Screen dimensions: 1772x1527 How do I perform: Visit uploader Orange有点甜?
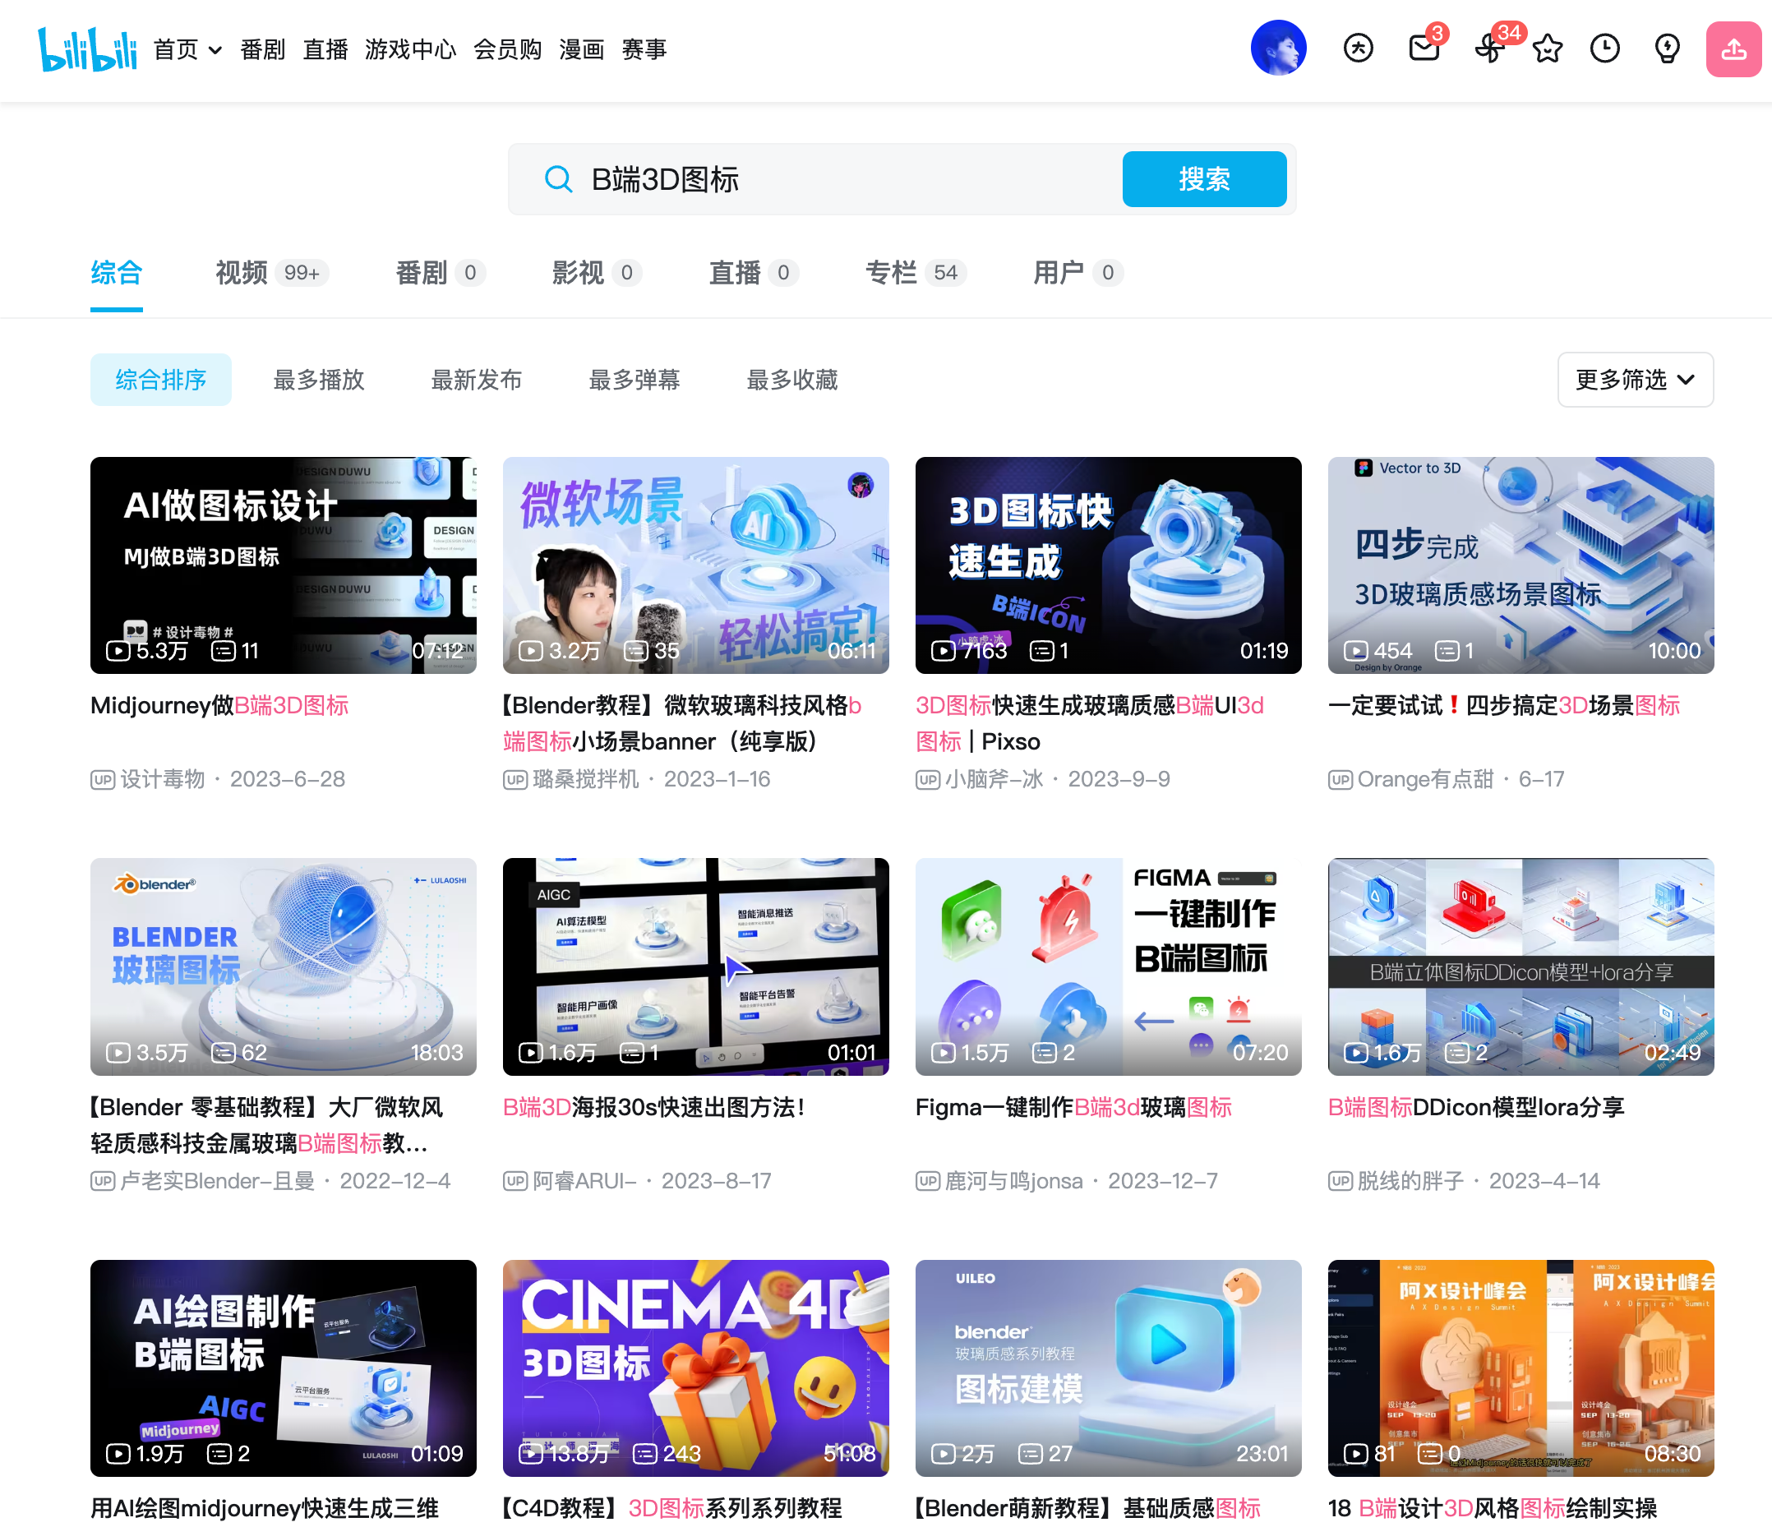tap(1426, 779)
